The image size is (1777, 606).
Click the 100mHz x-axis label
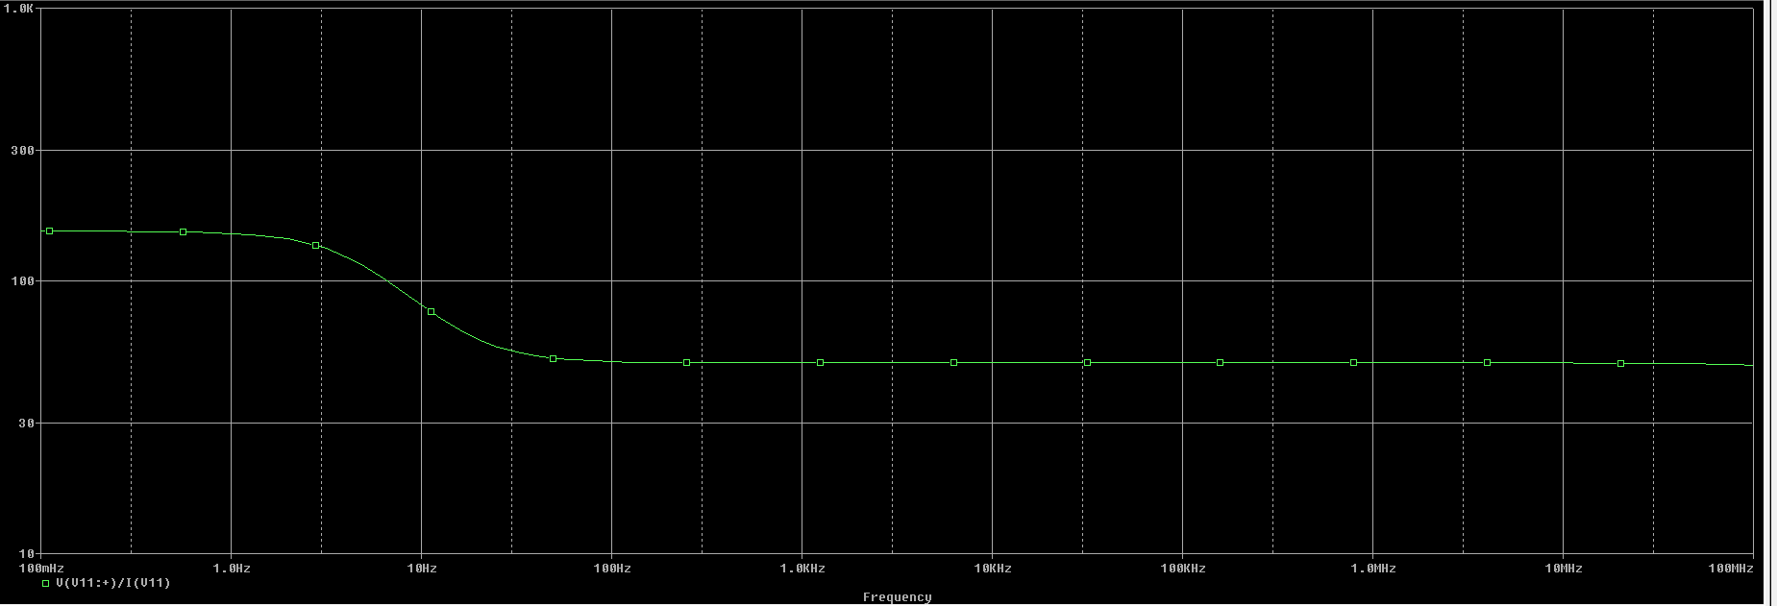40,569
